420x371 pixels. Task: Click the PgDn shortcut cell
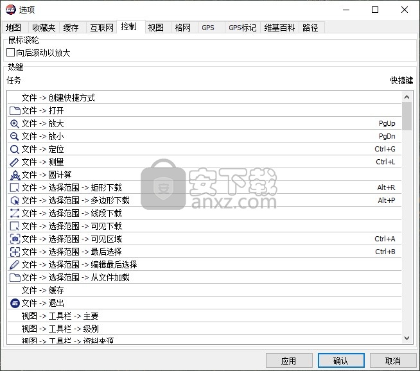click(387, 137)
